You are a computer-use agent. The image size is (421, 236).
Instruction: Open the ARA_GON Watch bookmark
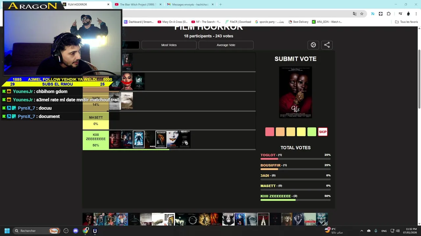click(327, 22)
